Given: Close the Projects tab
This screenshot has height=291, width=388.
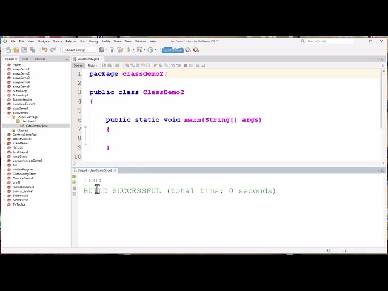Looking at the screenshot, I should point(16,59).
